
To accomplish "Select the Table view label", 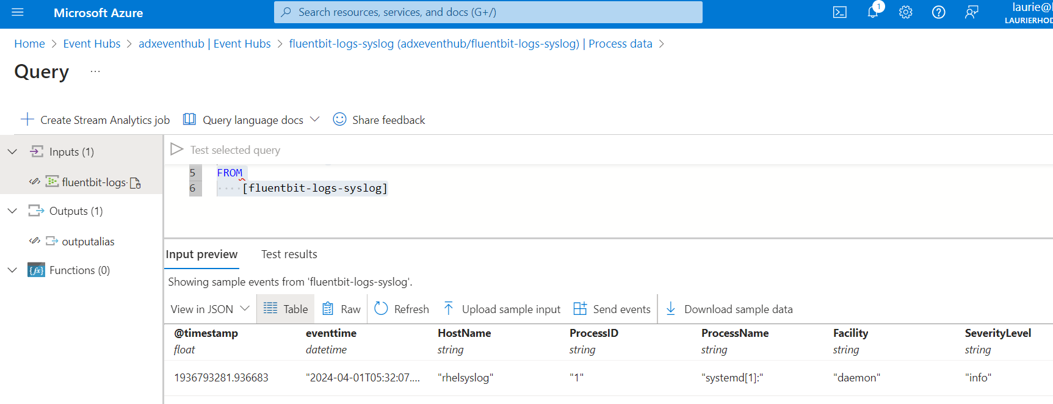I will 296,309.
